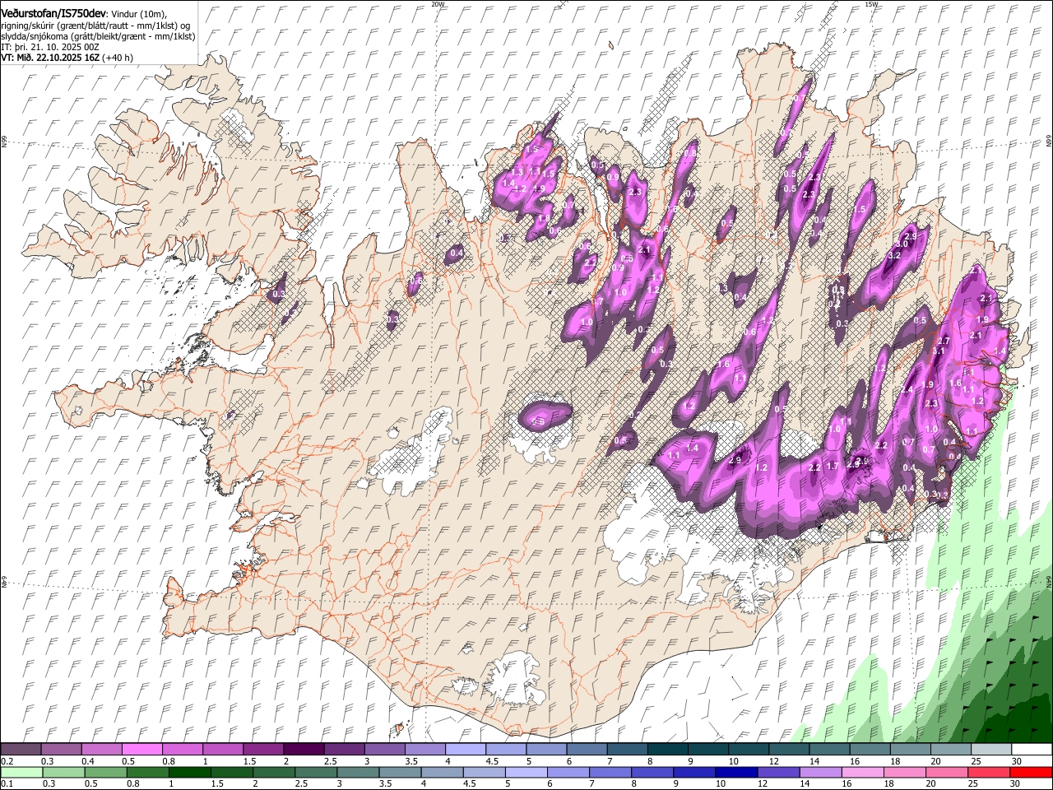The image size is (1053, 790).
Task: Select the "(+40 h)" forecast offset text
Action: [x=118, y=58]
